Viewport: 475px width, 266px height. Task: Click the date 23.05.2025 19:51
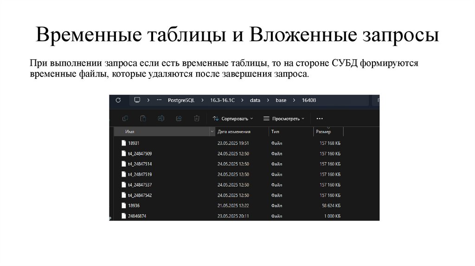[x=233, y=143]
